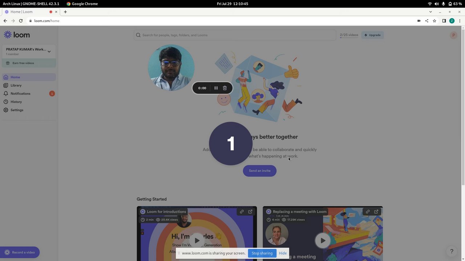Delete the recording with trash icon
465x261 pixels.
point(225,88)
